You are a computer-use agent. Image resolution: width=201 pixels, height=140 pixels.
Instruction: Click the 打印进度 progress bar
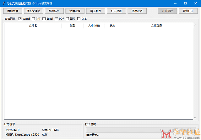point(141,130)
